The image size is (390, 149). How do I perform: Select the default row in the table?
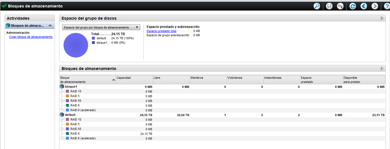click(x=222, y=115)
